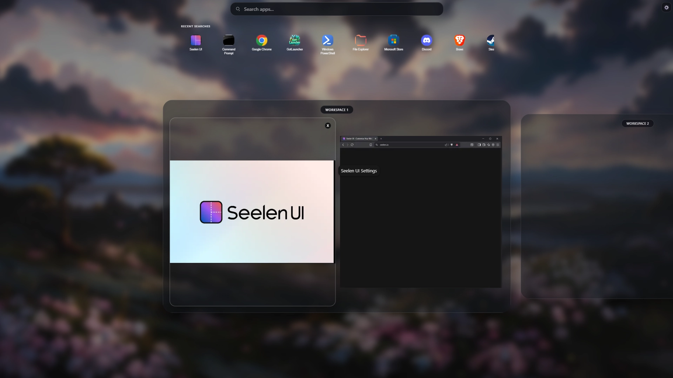The width and height of the screenshot is (673, 378).
Task: Toggle the sidebar in Brave thumbnail
Action: (479, 145)
